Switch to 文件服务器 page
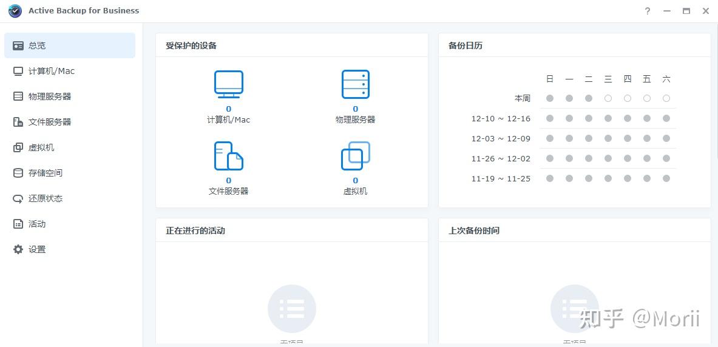718x347 pixels. click(70, 122)
